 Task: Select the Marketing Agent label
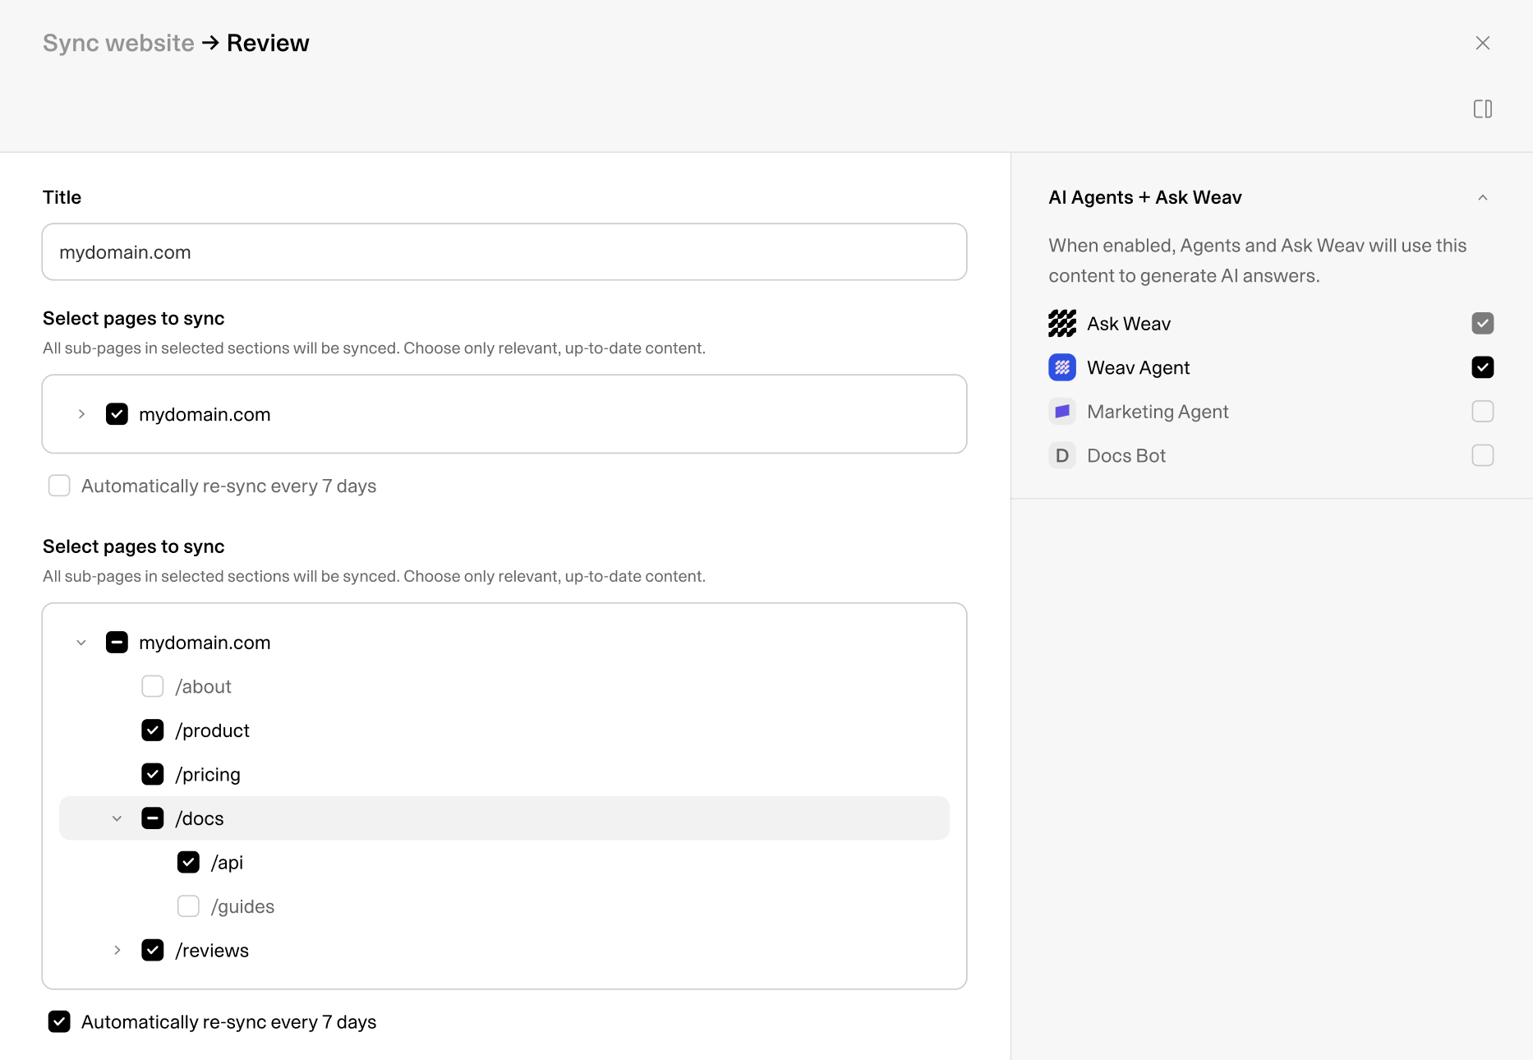coord(1158,412)
